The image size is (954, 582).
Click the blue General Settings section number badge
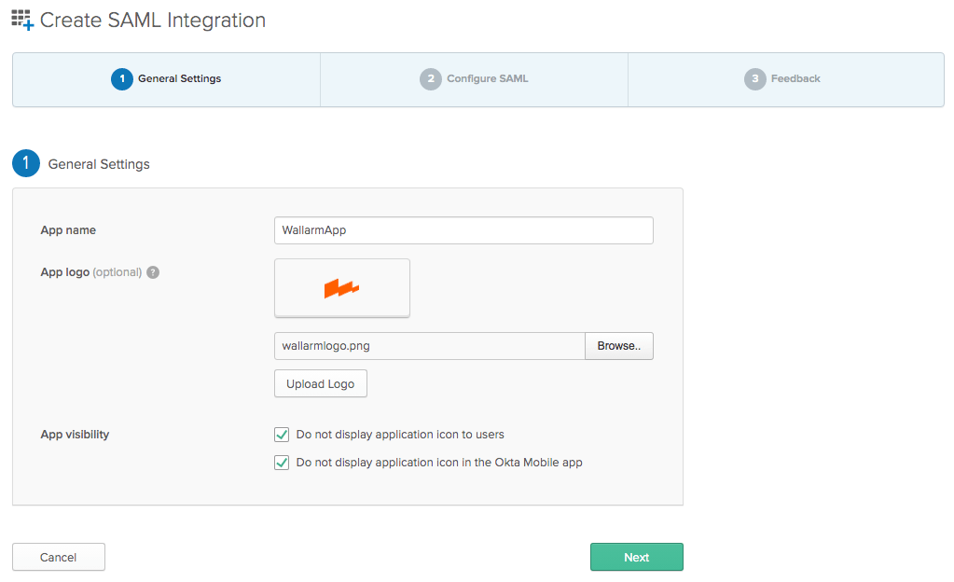(26, 163)
